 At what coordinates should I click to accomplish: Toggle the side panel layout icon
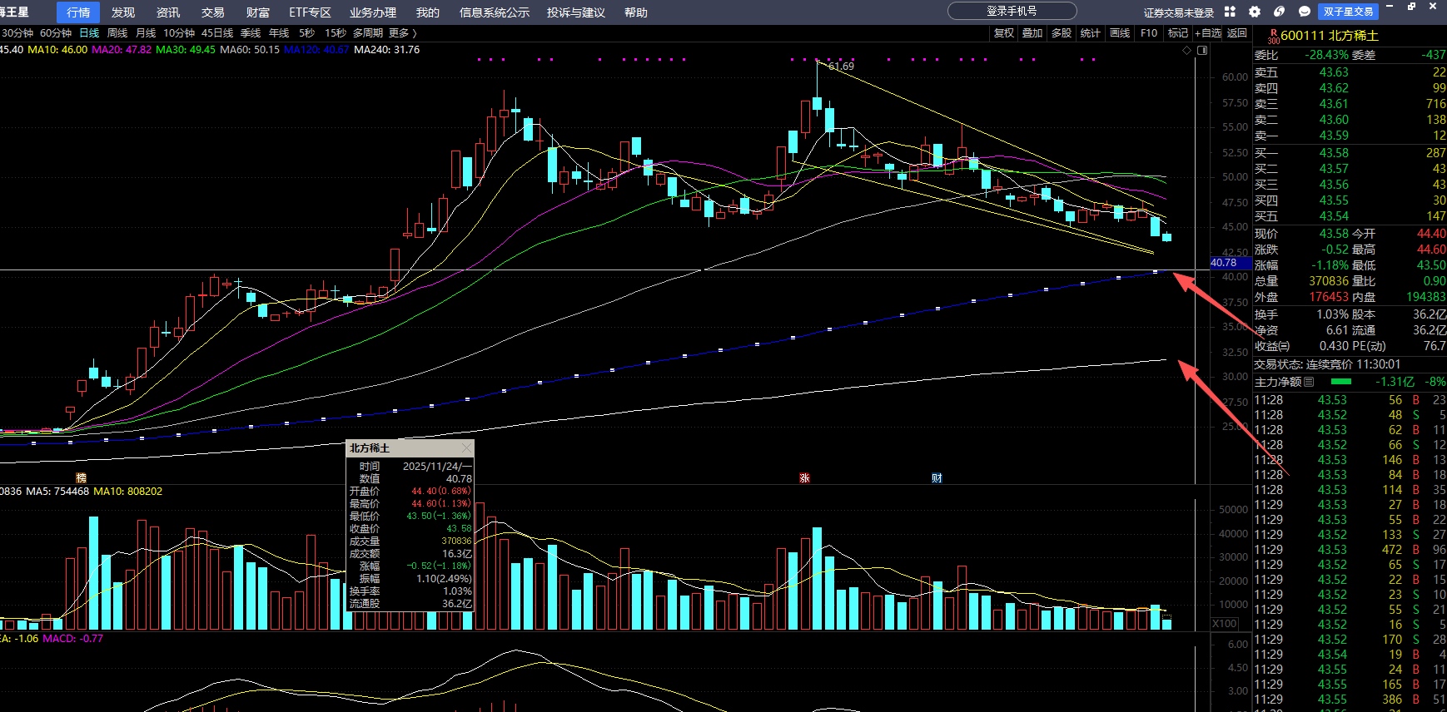pyautogui.click(x=1202, y=51)
